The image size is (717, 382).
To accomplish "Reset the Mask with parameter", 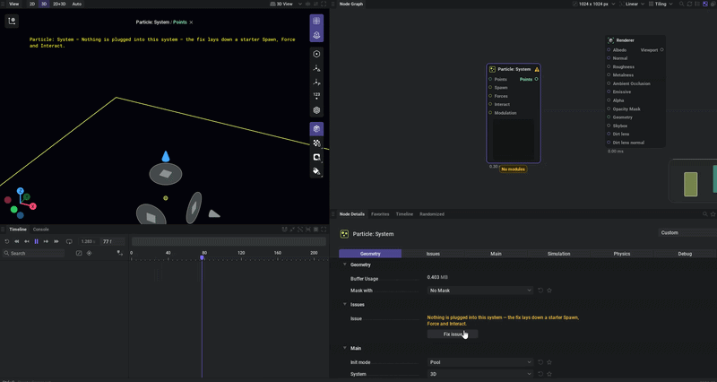I will point(540,291).
